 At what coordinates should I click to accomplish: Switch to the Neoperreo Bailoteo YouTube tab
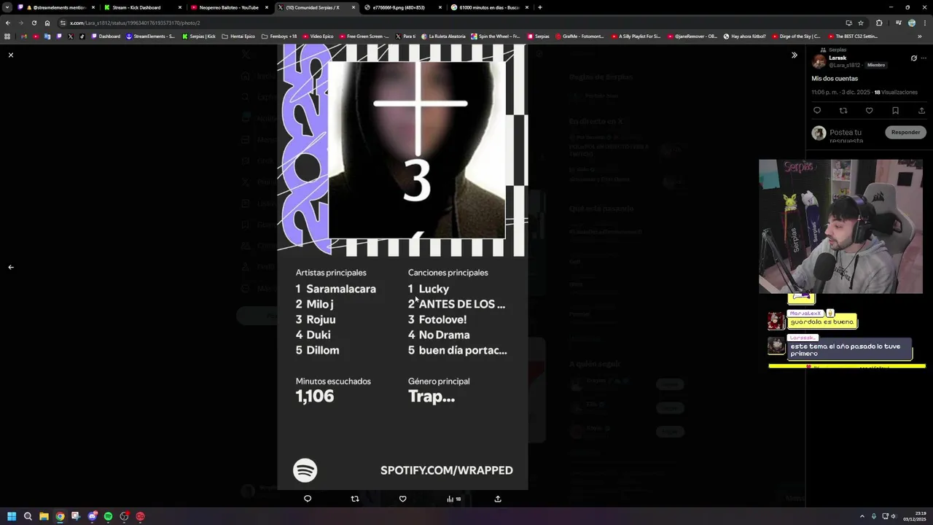229,7
